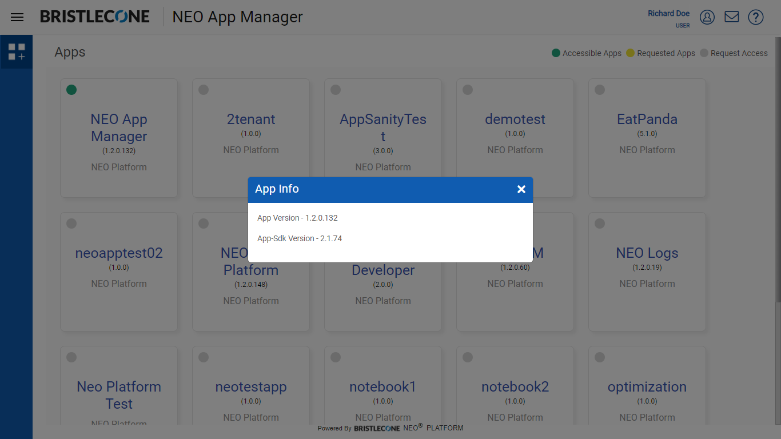
Task: Select the add apps sidebar icon
Action: pos(17,52)
